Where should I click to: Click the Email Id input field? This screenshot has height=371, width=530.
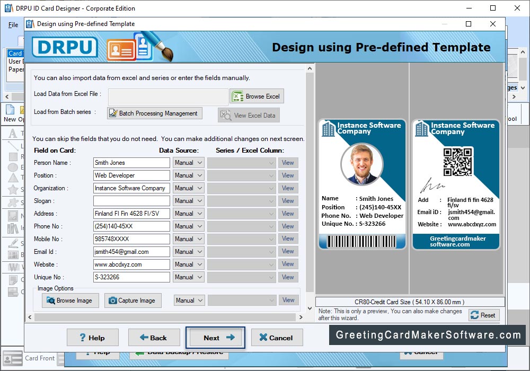pyautogui.click(x=131, y=252)
